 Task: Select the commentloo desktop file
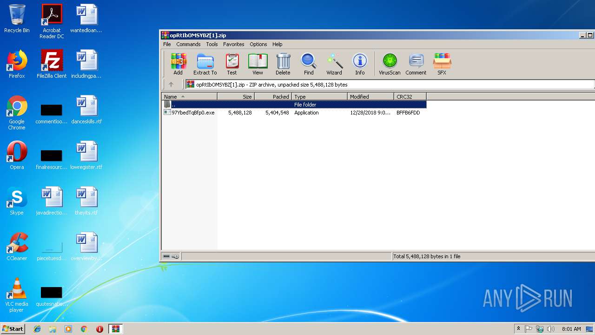52,113
